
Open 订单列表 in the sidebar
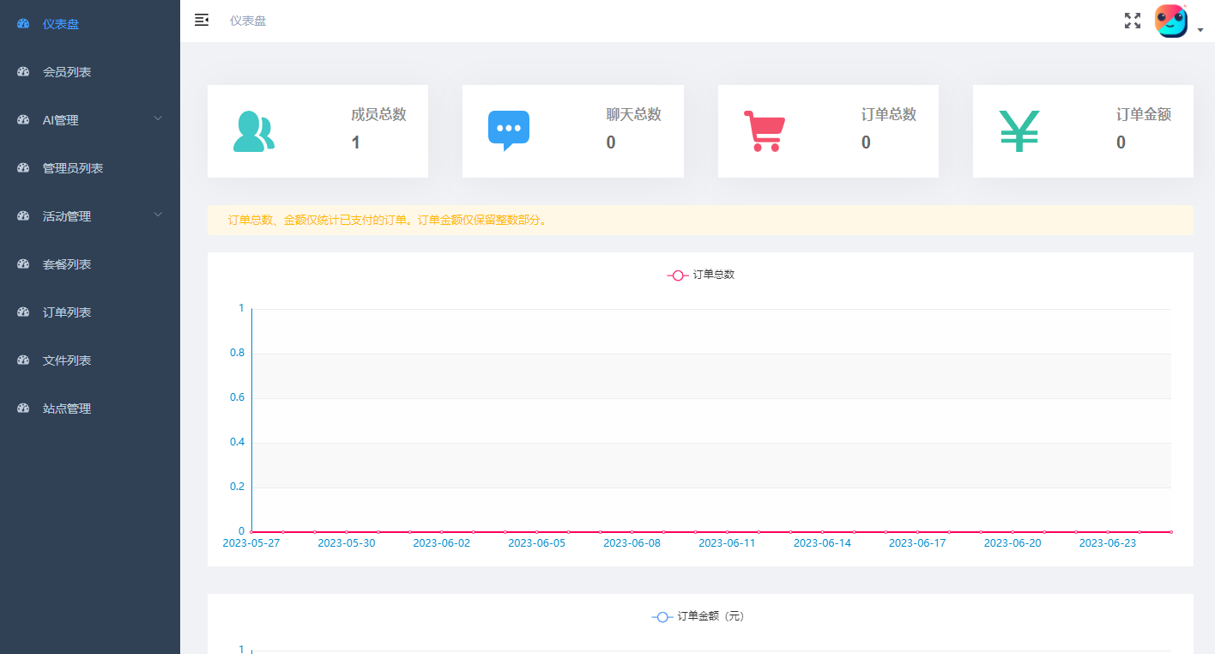67,312
